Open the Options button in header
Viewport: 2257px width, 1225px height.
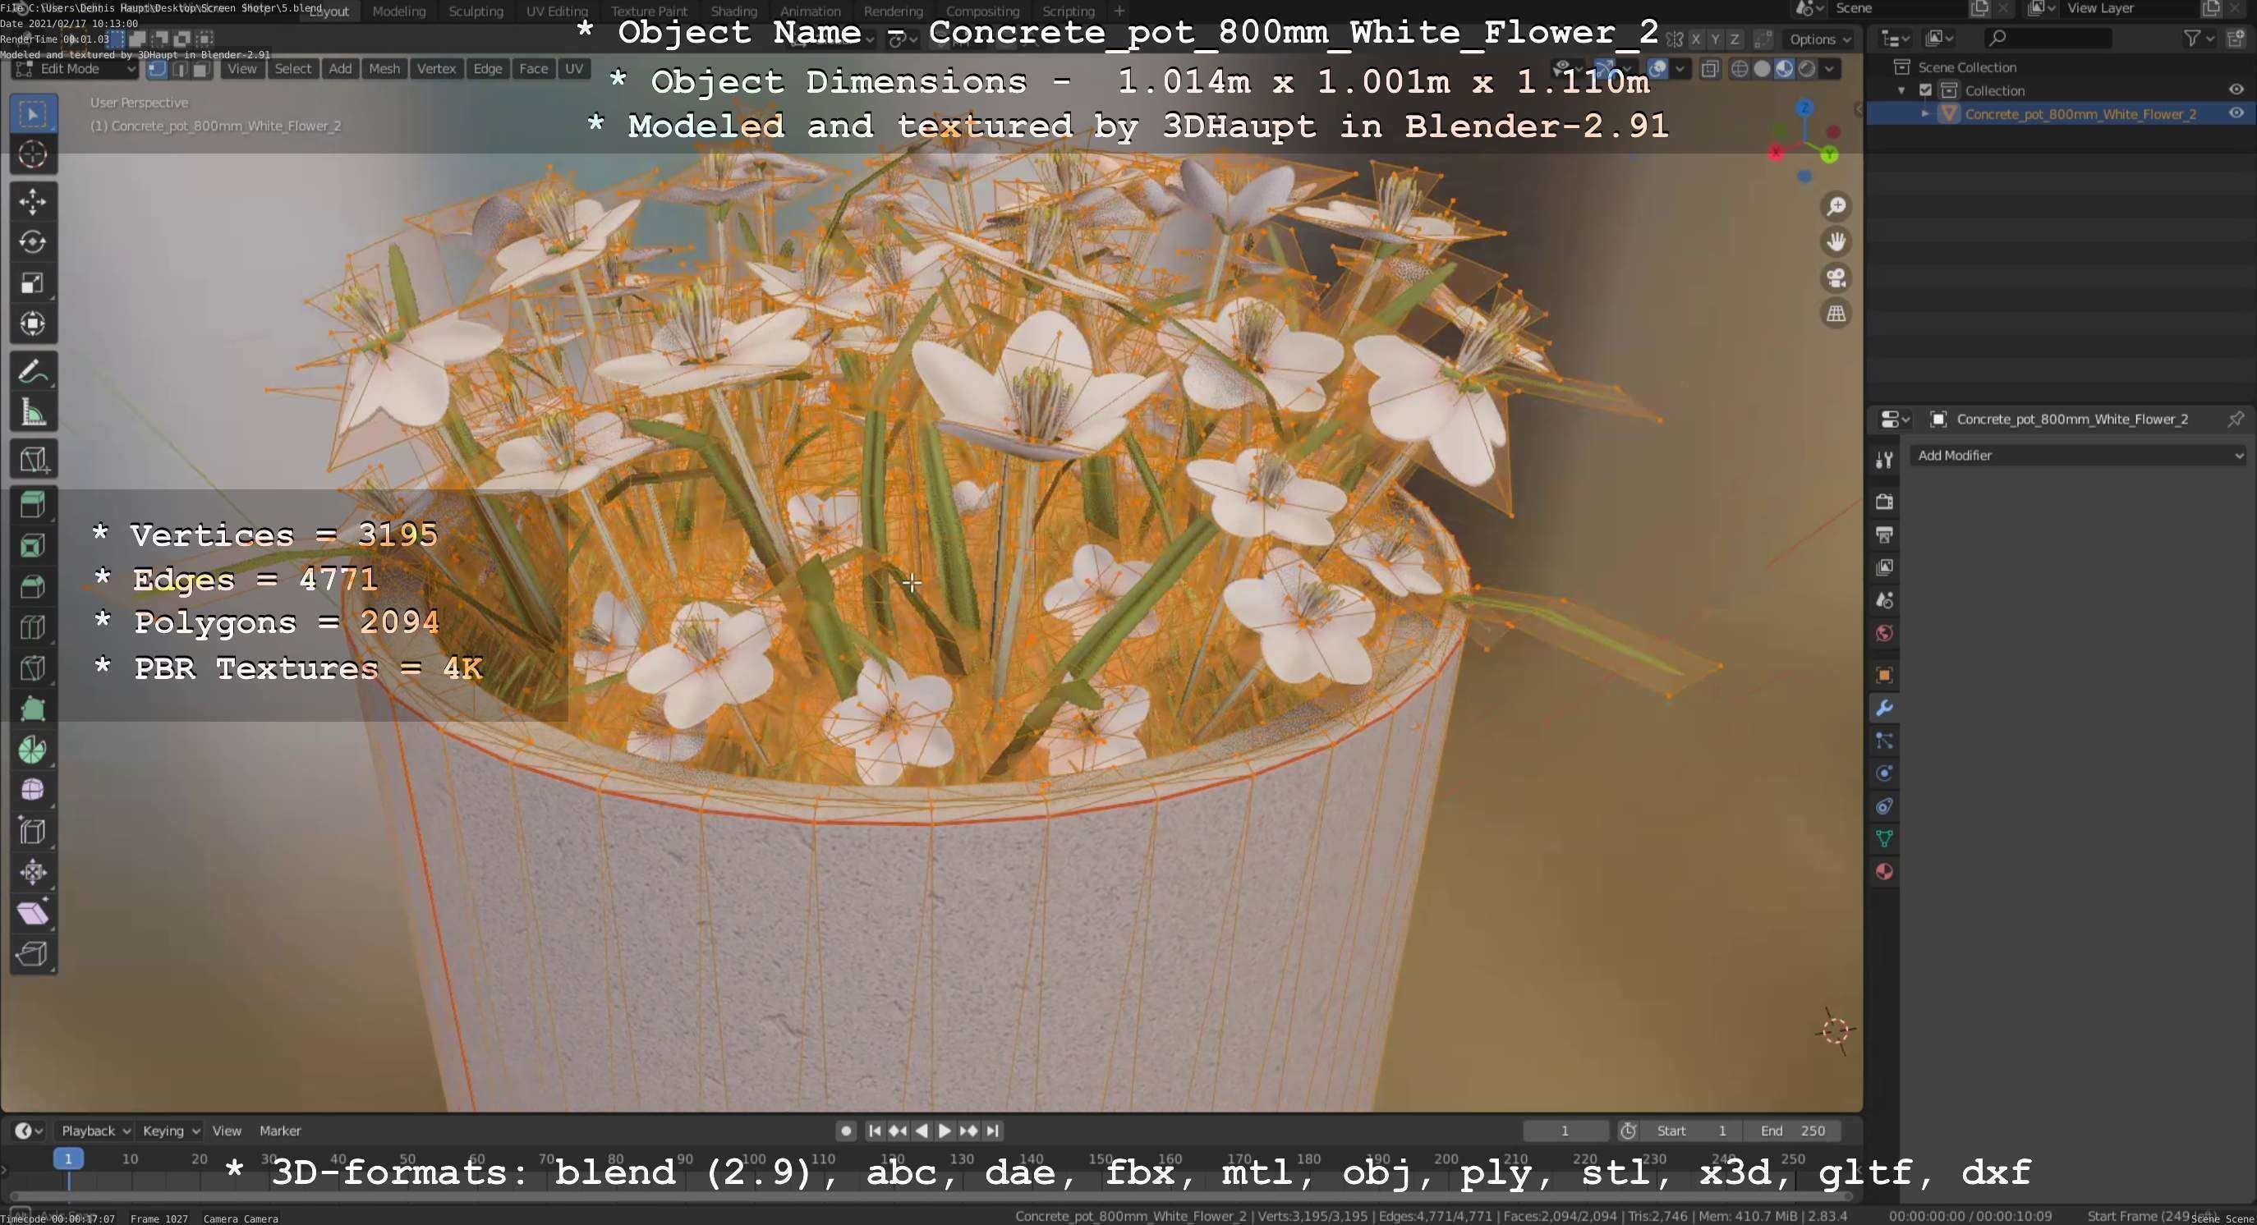pos(1819,39)
